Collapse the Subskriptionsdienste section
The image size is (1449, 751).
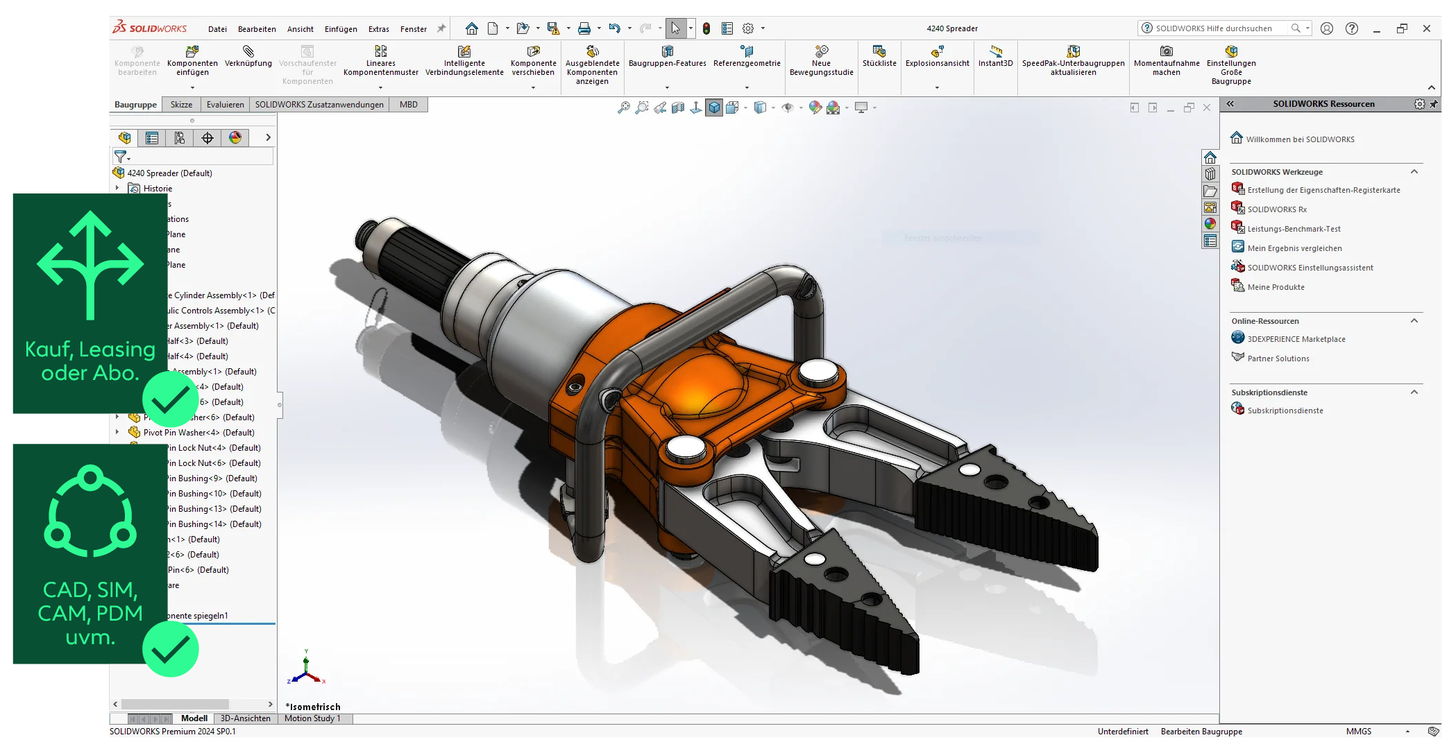(x=1414, y=392)
